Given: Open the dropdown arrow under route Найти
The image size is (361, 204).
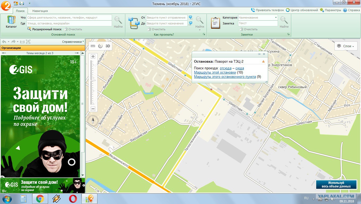Looking at the screenshot, I should pyautogui.click(x=200, y=30).
